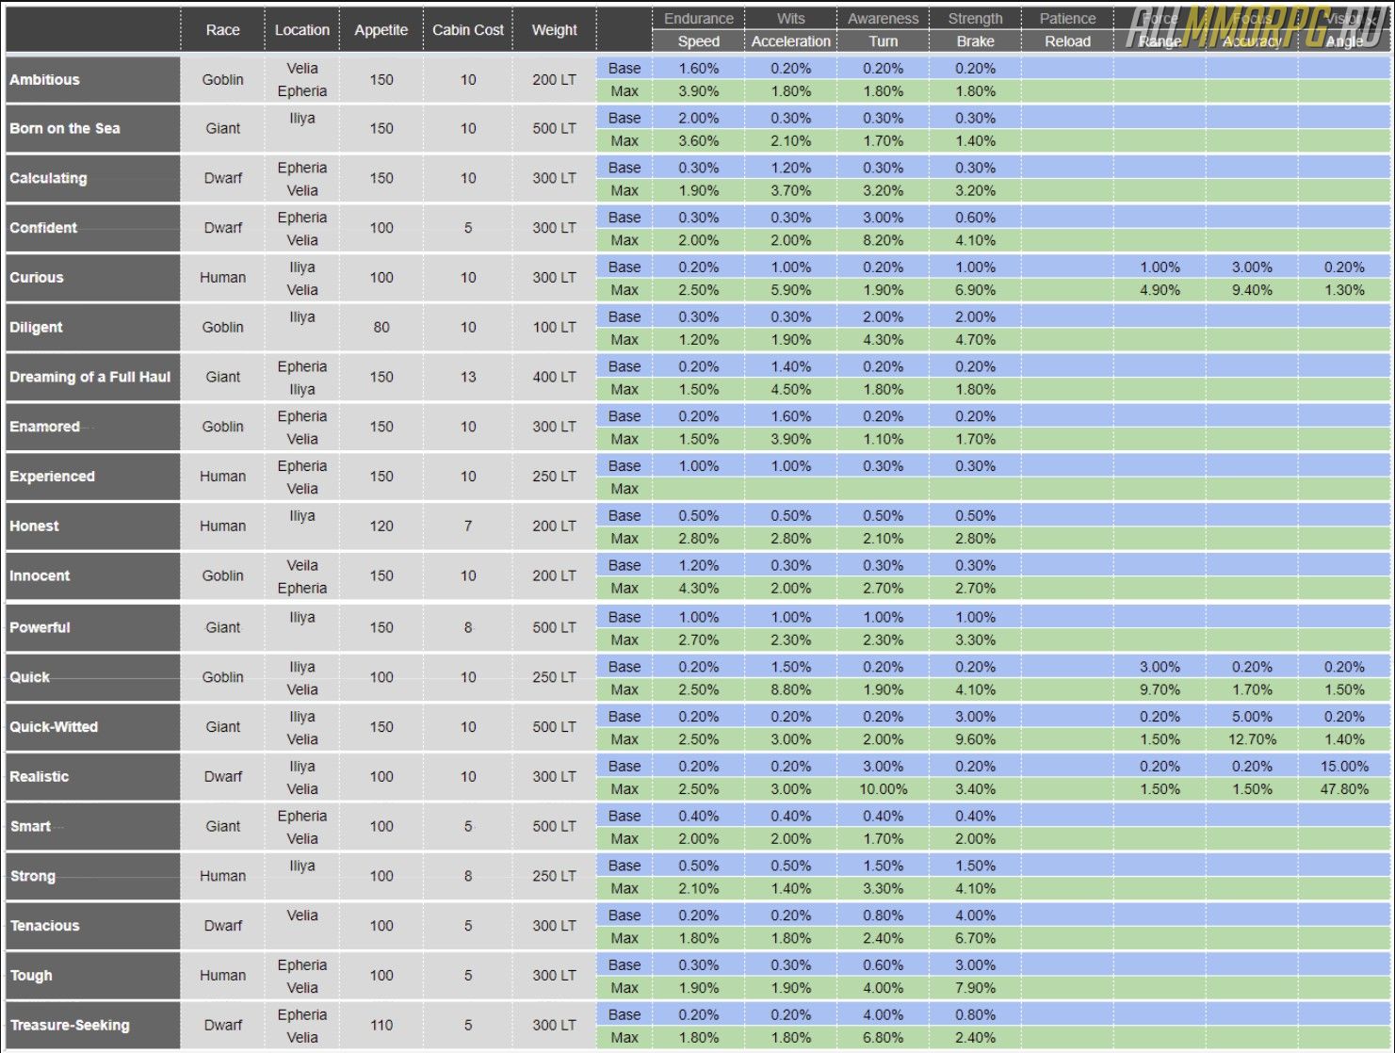1395x1053 pixels.
Task: Select the Ambitious sailor row label
Action: [45, 80]
